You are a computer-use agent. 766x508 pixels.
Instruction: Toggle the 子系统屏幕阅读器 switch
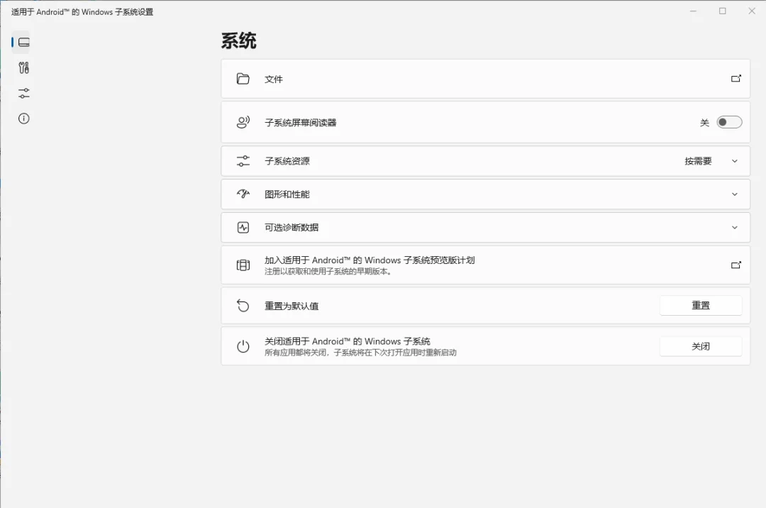729,122
